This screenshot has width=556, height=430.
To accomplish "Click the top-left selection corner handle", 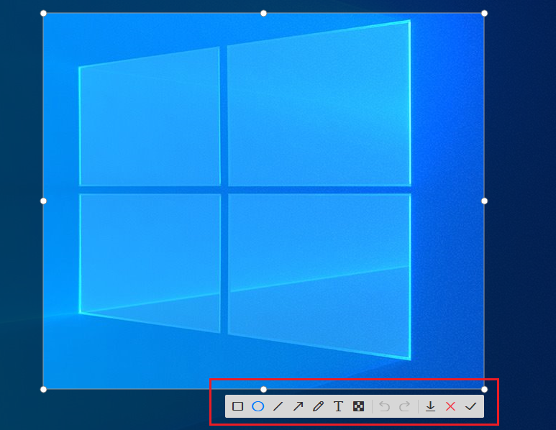I will pos(43,13).
